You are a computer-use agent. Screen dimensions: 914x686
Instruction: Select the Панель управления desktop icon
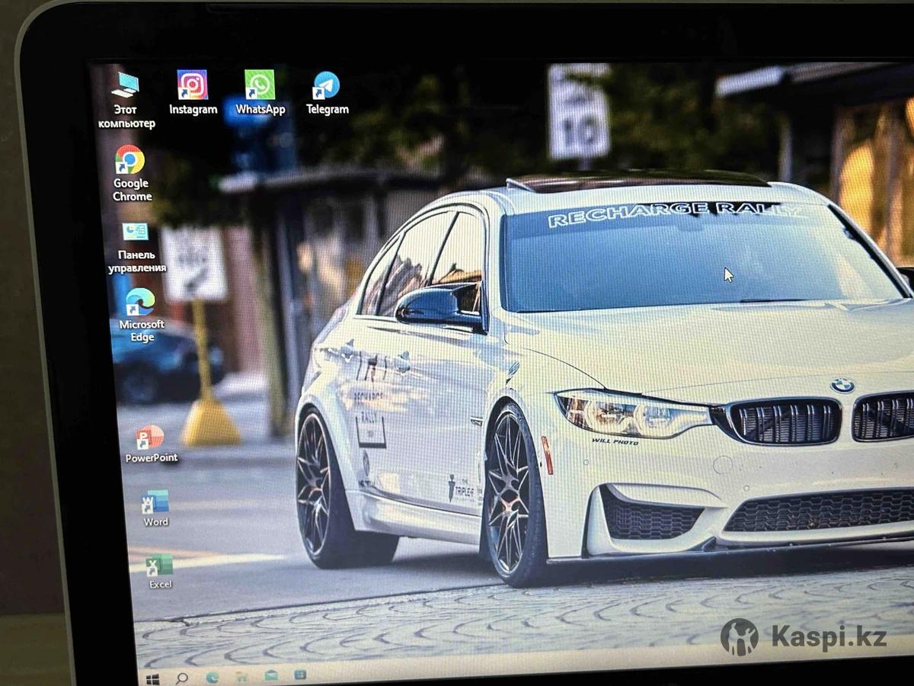(x=136, y=232)
